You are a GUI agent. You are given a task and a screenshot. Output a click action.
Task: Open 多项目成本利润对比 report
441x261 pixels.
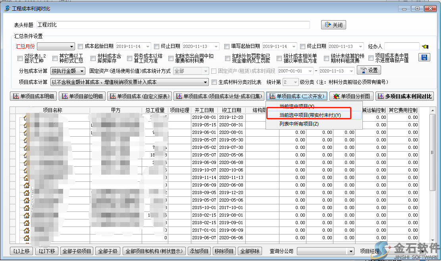[404, 96]
